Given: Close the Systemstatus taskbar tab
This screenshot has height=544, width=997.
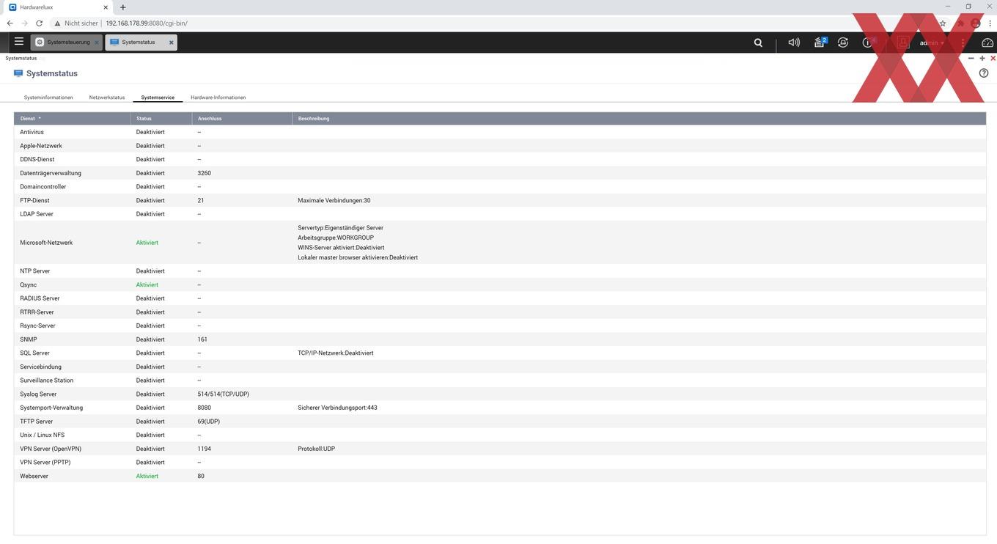Looking at the screenshot, I should (x=172, y=43).
